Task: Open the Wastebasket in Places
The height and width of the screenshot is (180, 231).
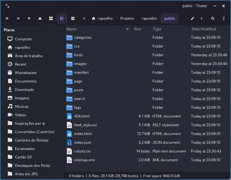Action: tap(26, 73)
